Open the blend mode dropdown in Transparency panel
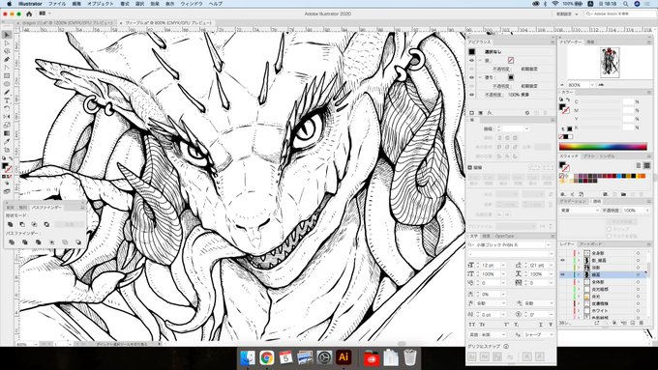 (x=579, y=211)
